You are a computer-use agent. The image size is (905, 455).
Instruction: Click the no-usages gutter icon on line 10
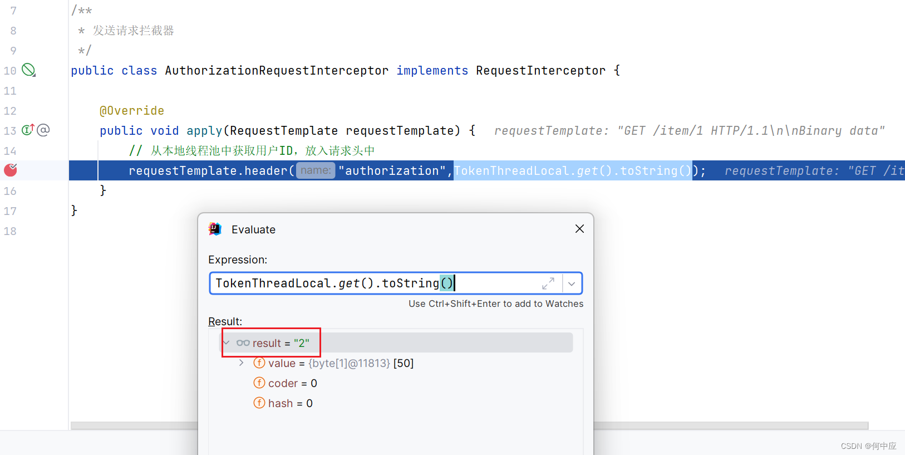[x=28, y=70]
